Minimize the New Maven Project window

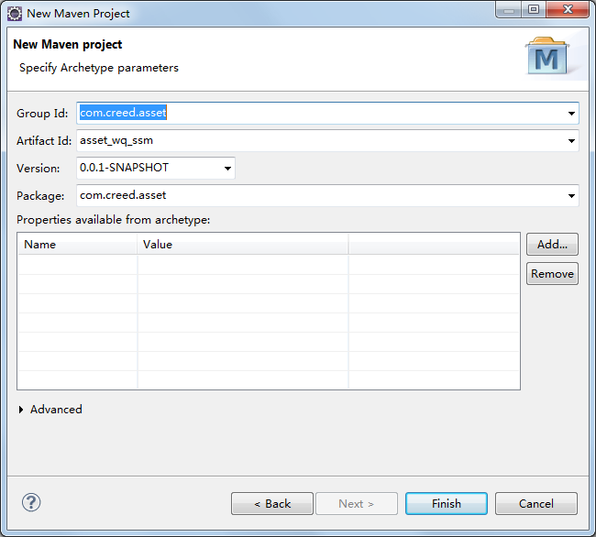pyautogui.click(x=509, y=9)
